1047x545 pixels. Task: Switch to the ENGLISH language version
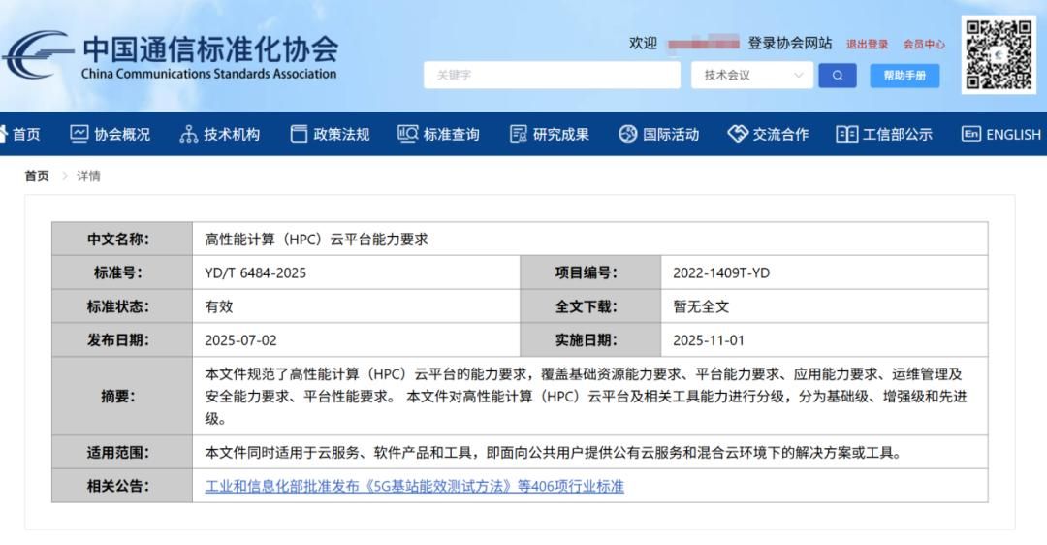point(1001,134)
